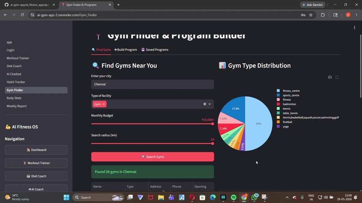
Task: Open the Ask Gemini button
Action: coord(313,4)
